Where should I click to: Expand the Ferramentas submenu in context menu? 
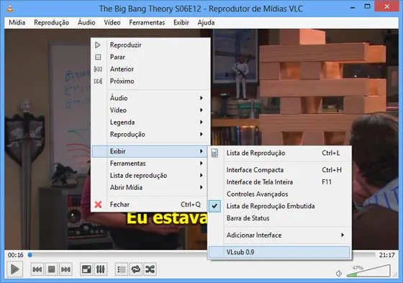tap(150, 163)
